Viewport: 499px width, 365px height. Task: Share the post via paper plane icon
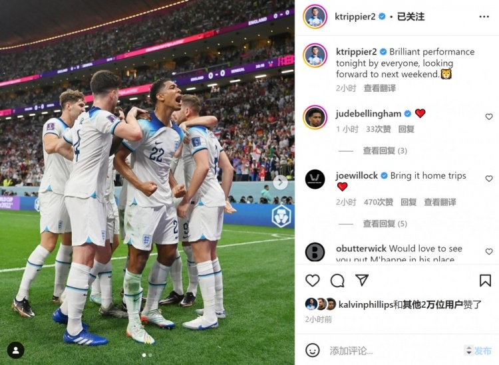(x=362, y=280)
